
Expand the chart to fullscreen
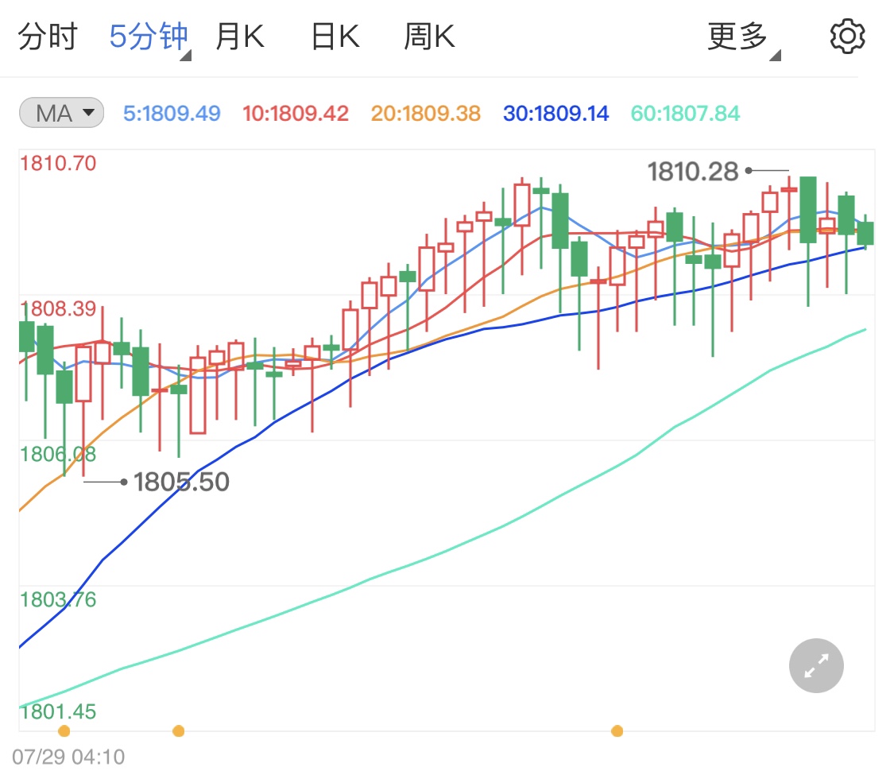816,665
